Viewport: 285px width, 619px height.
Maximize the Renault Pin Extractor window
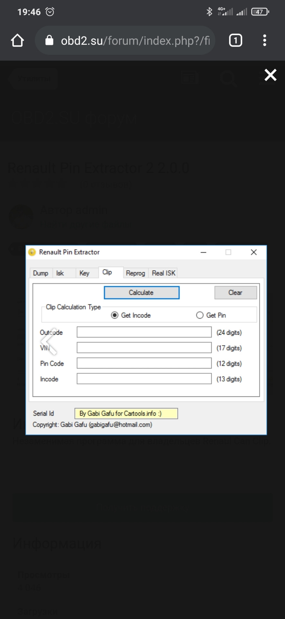tap(228, 252)
